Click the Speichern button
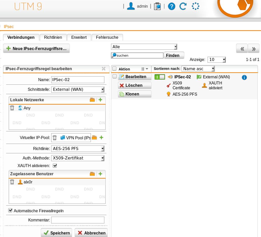Viewport: 261px width, 237px height. coord(57,233)
